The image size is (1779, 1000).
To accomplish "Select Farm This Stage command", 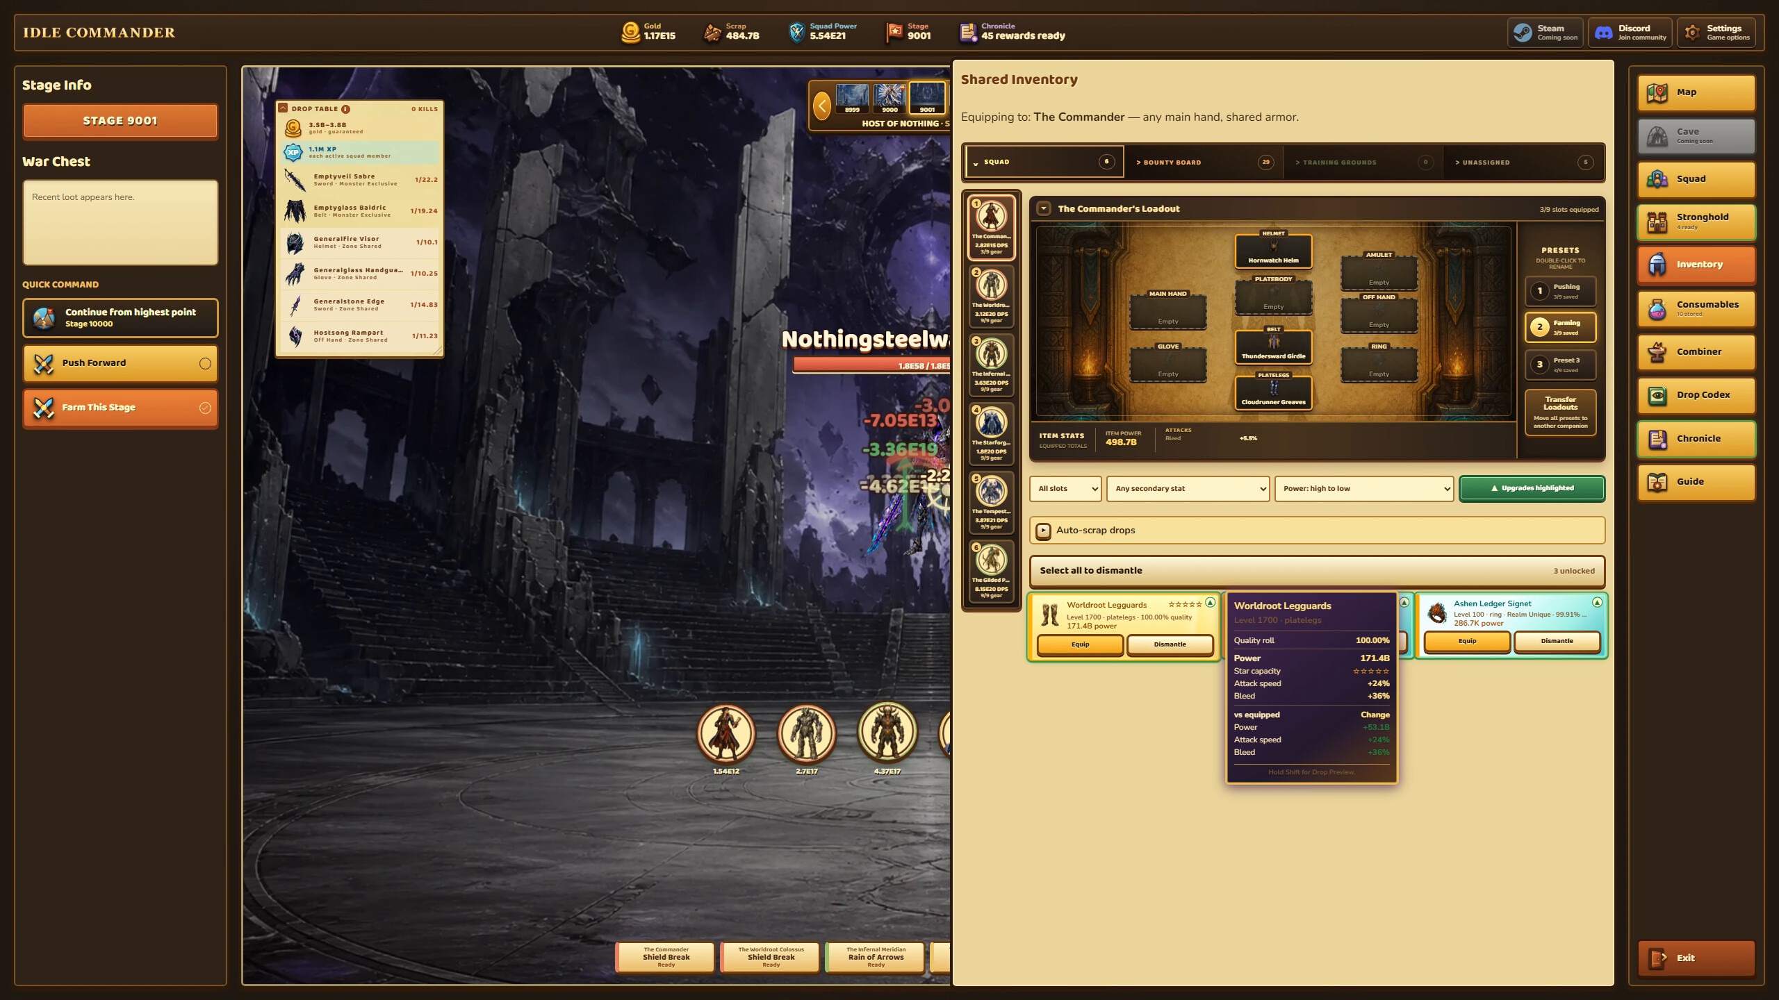I will [120, 408].
